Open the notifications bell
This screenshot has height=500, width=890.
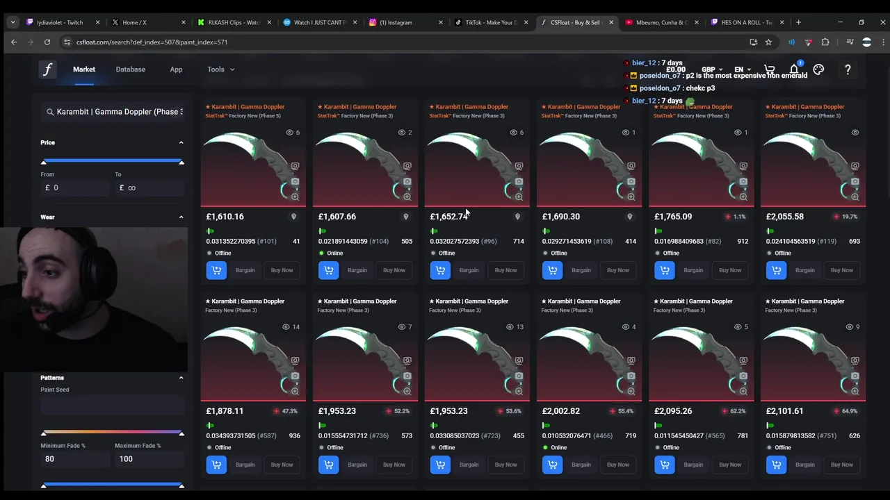pyautogui.click(x=794, y=69)
